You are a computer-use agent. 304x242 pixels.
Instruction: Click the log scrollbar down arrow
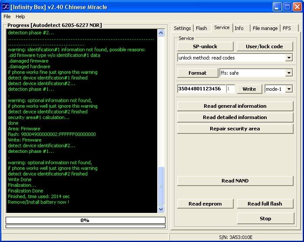pos(161,209)
